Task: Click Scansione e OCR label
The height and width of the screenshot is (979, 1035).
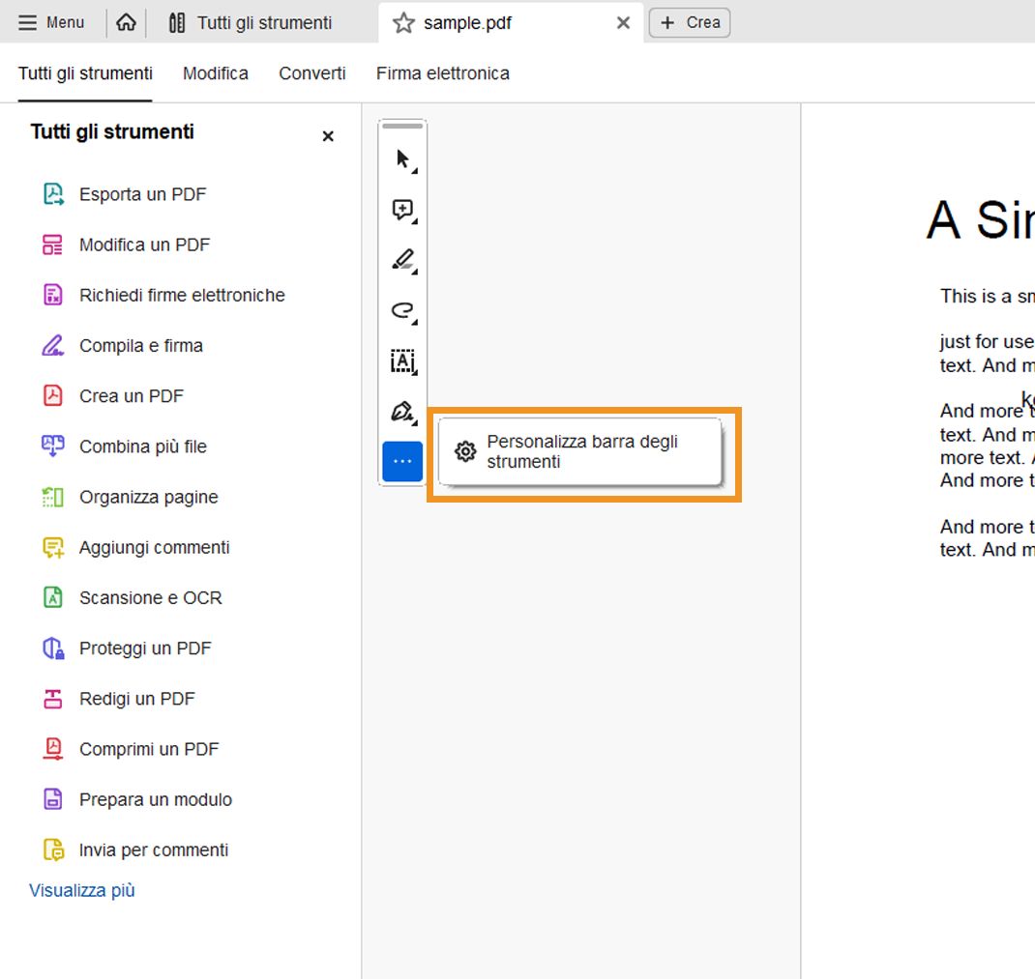Action: pyautogui.click(x=151, y=597)
